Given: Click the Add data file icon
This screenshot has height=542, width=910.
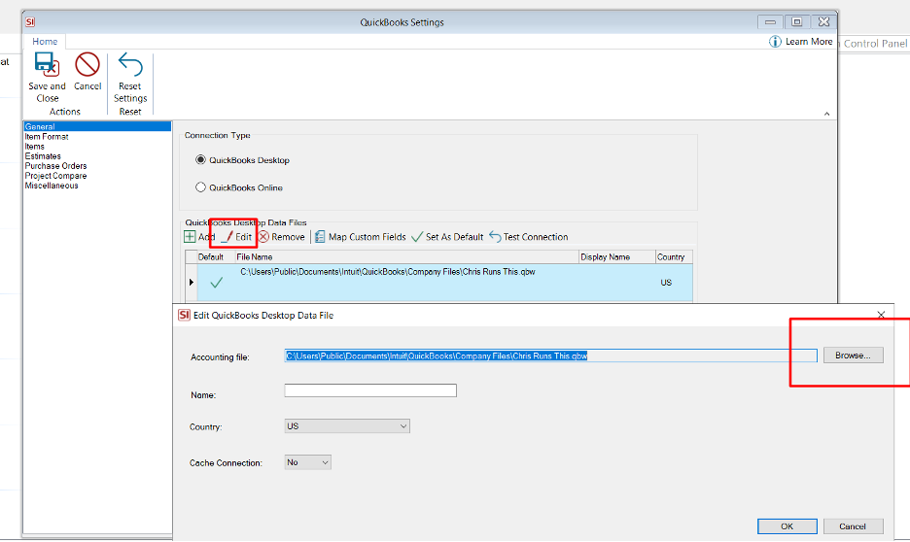Looking at the screenshot, I should point(190,236).
